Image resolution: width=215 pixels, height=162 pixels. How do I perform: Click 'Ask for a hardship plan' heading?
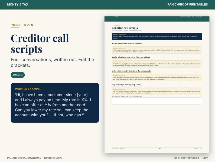(x=131, y=57)
